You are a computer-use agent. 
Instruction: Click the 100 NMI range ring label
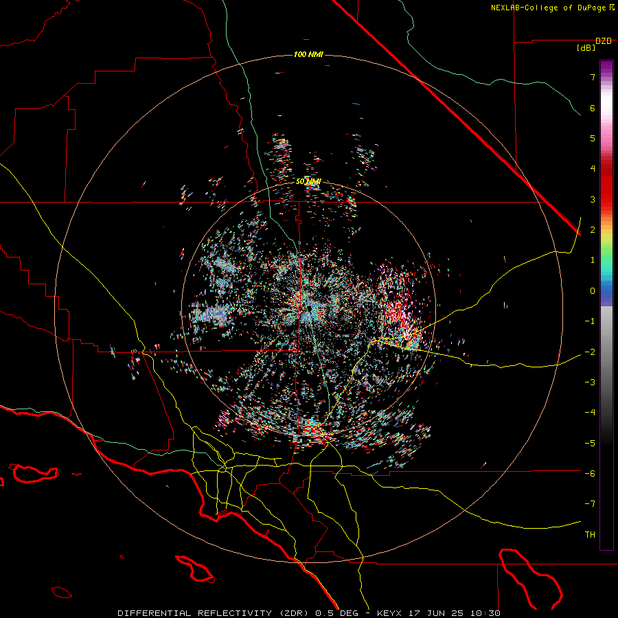pyautogui.click(x=308, y=54)
